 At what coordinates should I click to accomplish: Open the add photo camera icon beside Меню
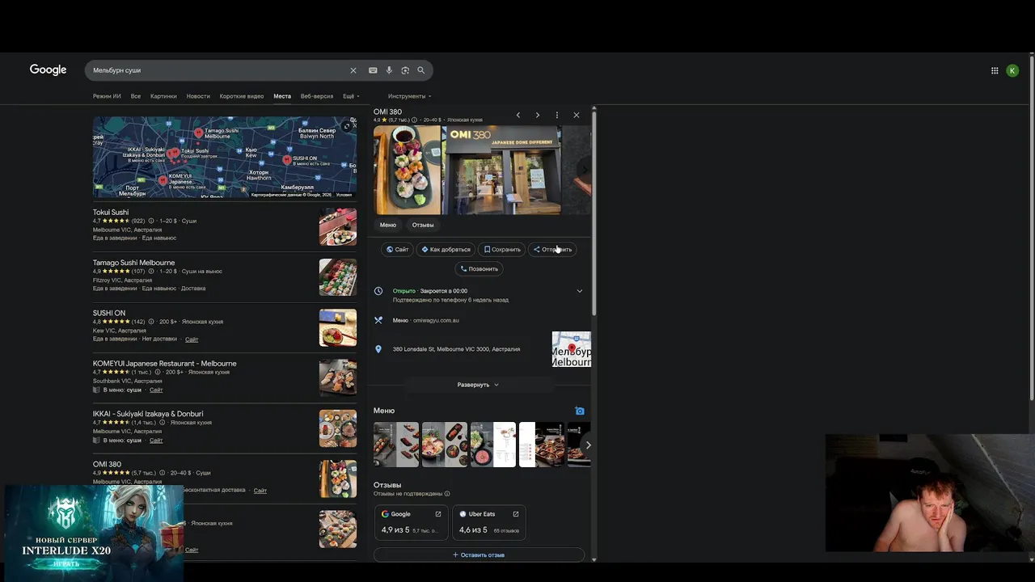point(580,411)
